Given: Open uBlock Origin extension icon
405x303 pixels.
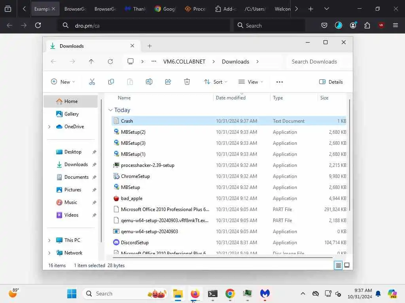Looking at the screenshot, I should coord(381,25).
